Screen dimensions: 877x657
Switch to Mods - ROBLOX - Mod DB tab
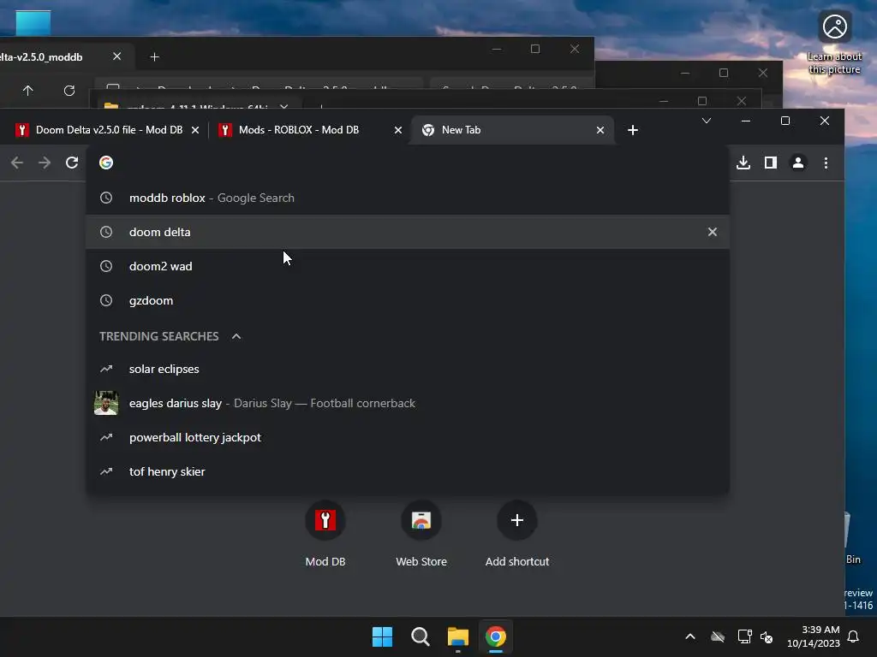[309, 130]
